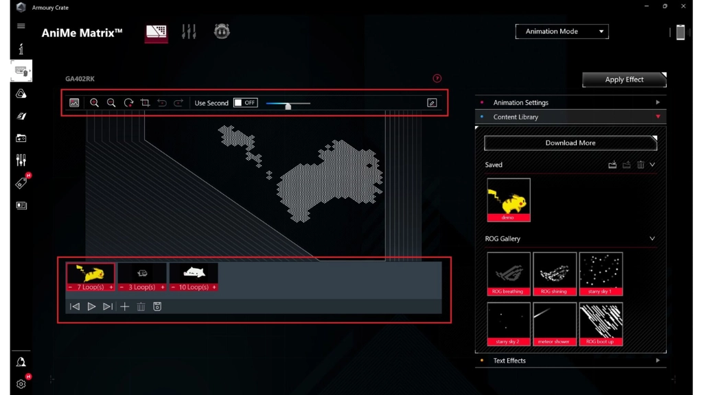Viewport: 703px width, 395px height.
Task: Click the save animation icon in timeline
Action: tap(157, 307)
